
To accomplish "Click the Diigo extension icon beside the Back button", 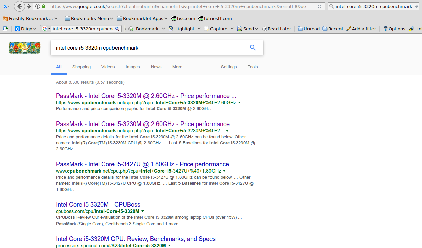I will click(x=6, y=6).
